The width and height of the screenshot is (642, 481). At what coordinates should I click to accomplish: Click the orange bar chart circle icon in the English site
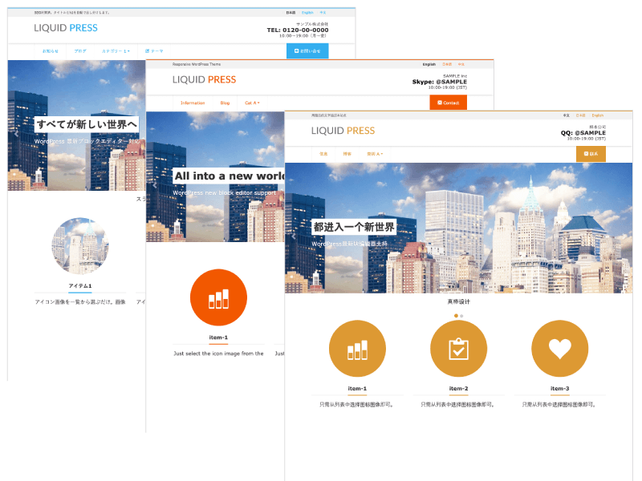pyautogui.click(x=218, y=297)
